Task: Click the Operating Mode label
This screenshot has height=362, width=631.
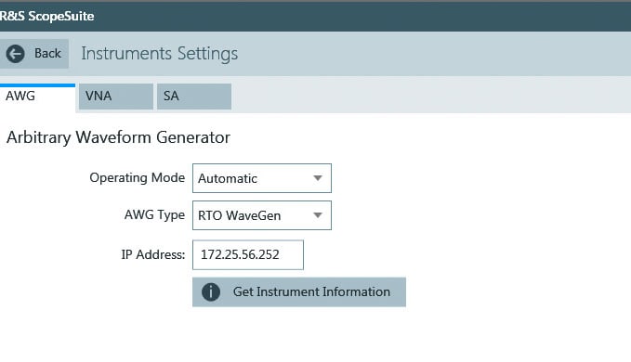Action: (138, 177)
